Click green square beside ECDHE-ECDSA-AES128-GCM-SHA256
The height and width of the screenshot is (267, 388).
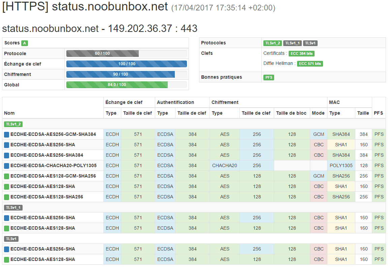[x=6, y=176]
